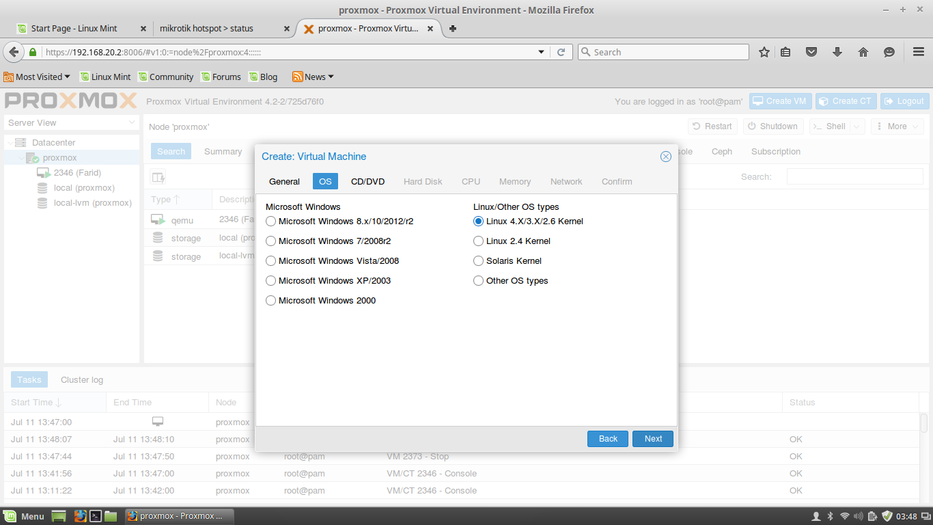Click the Firefox URL address bar
933x525 pixels.
(287, 52)
